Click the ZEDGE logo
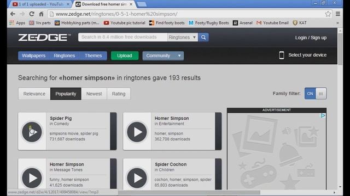The image size is (350, 196). pyautogui.click(x=44, y=38)
